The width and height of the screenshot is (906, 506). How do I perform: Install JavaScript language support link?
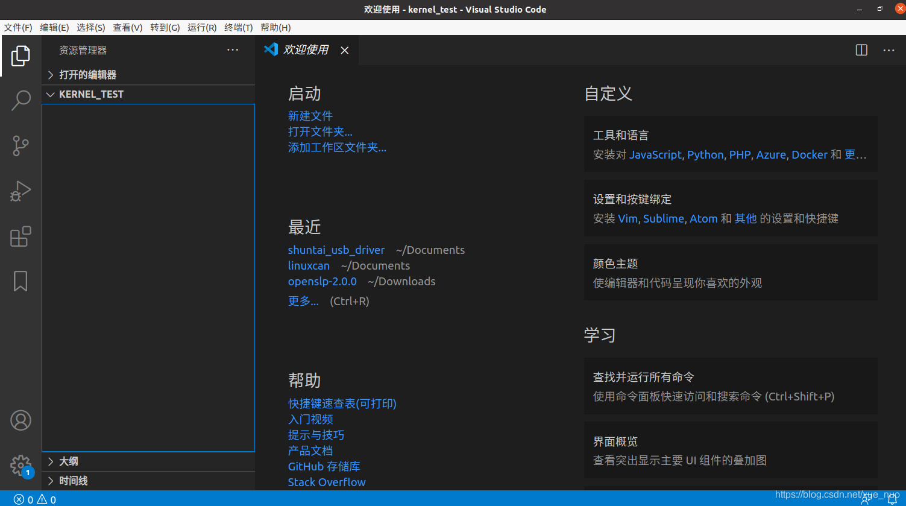655,154
